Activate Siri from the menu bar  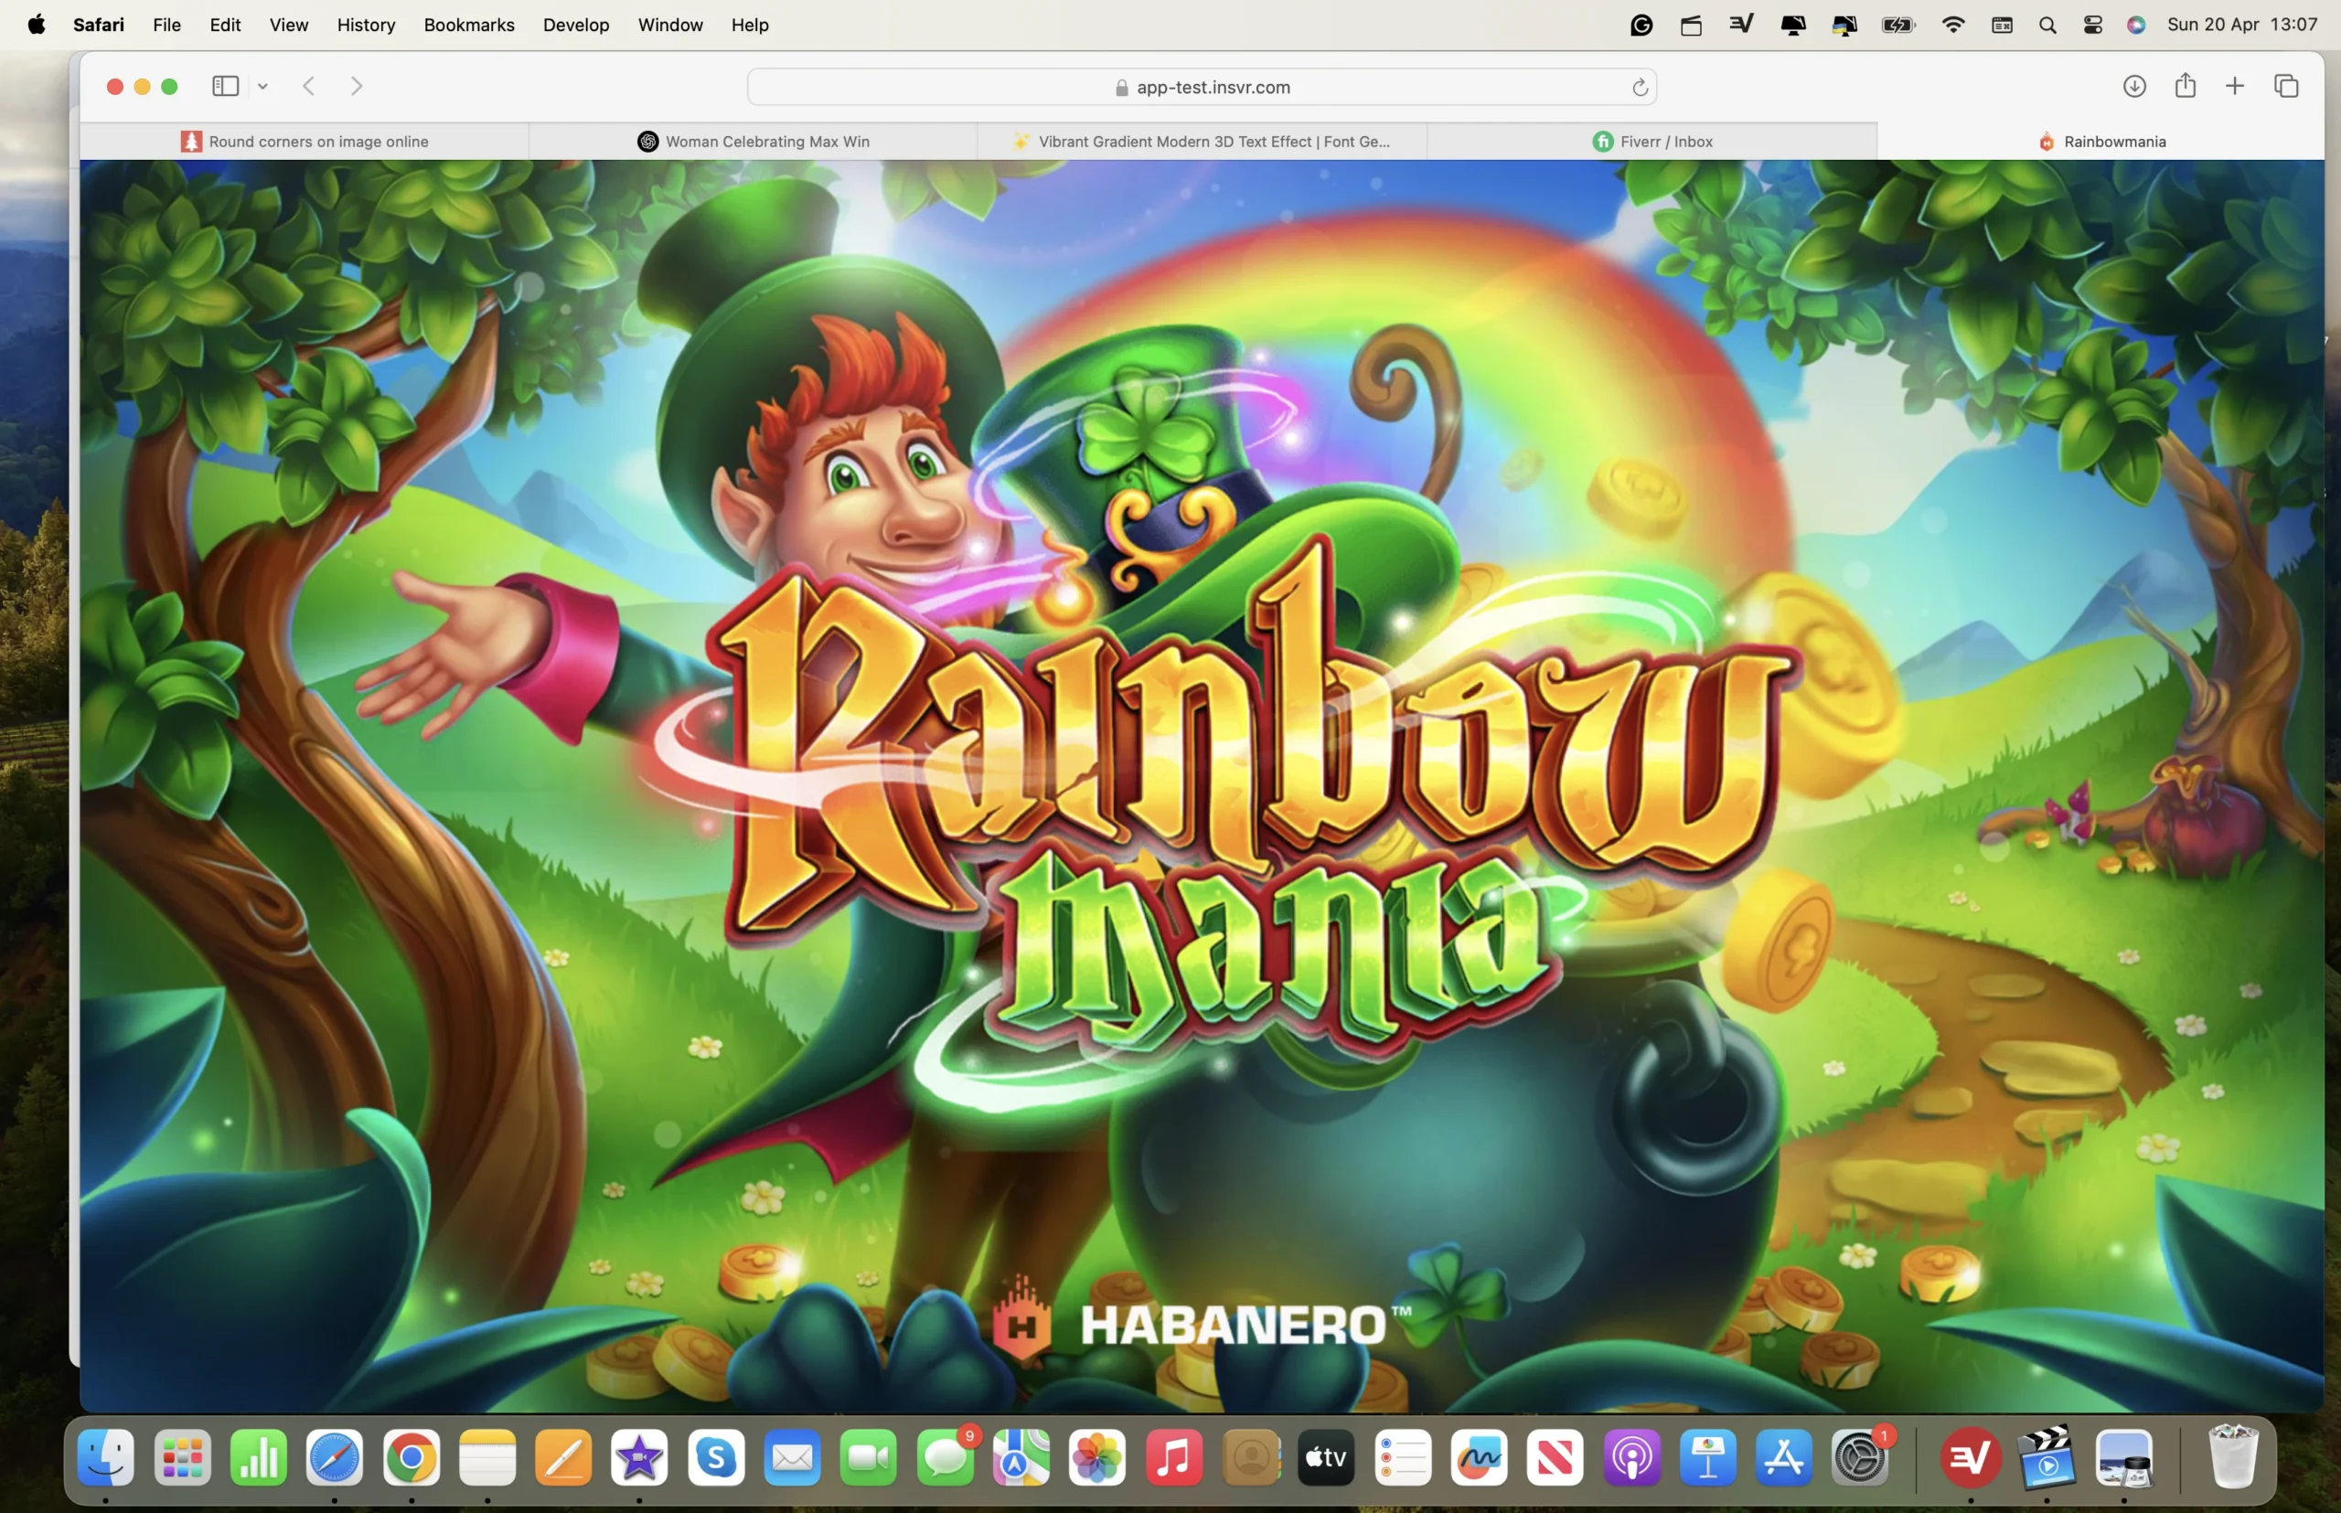(x=2135, y=25)
